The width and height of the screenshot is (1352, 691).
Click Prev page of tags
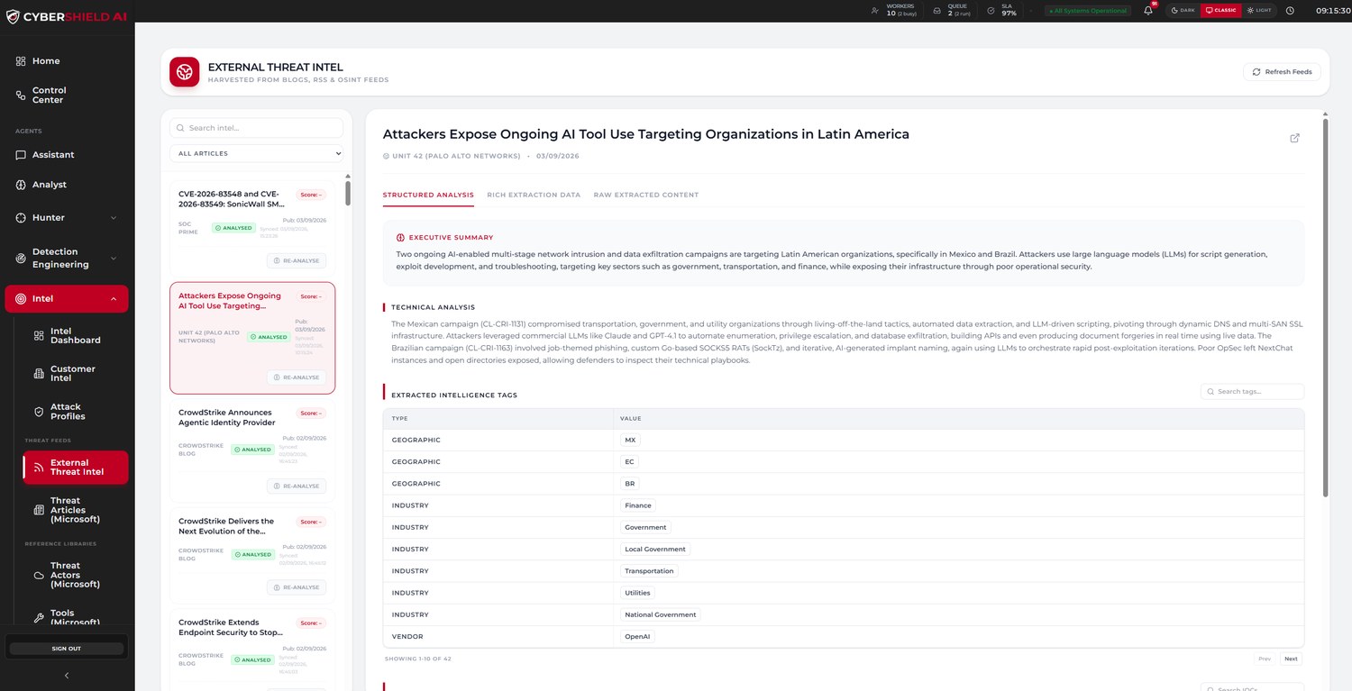(1265, 659)
